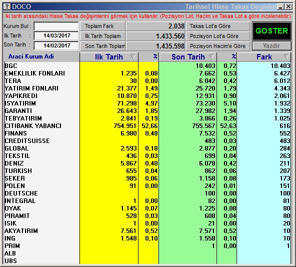Image resolution: width=296 pixels, height=267 pixels.
Task: Select the CITIBANK YABANCI row
Action: 147,126
